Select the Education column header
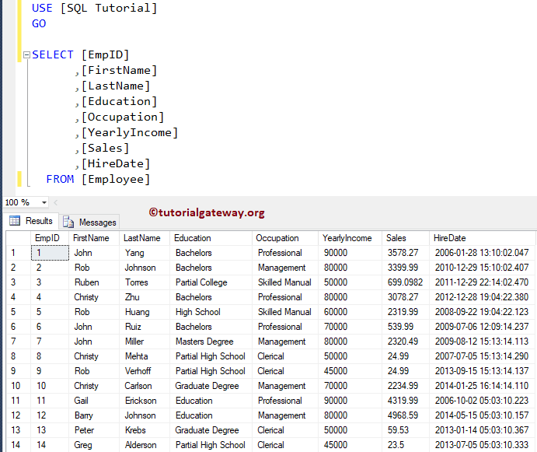Image resolution: width=537 pixels, height=452 pixels. point(211,238)
